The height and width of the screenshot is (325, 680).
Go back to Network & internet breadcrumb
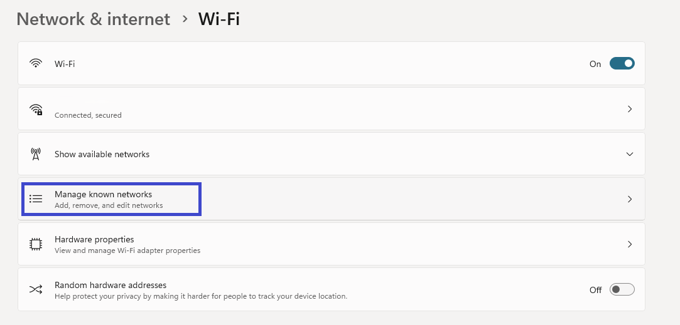click(x=93, y=19)
